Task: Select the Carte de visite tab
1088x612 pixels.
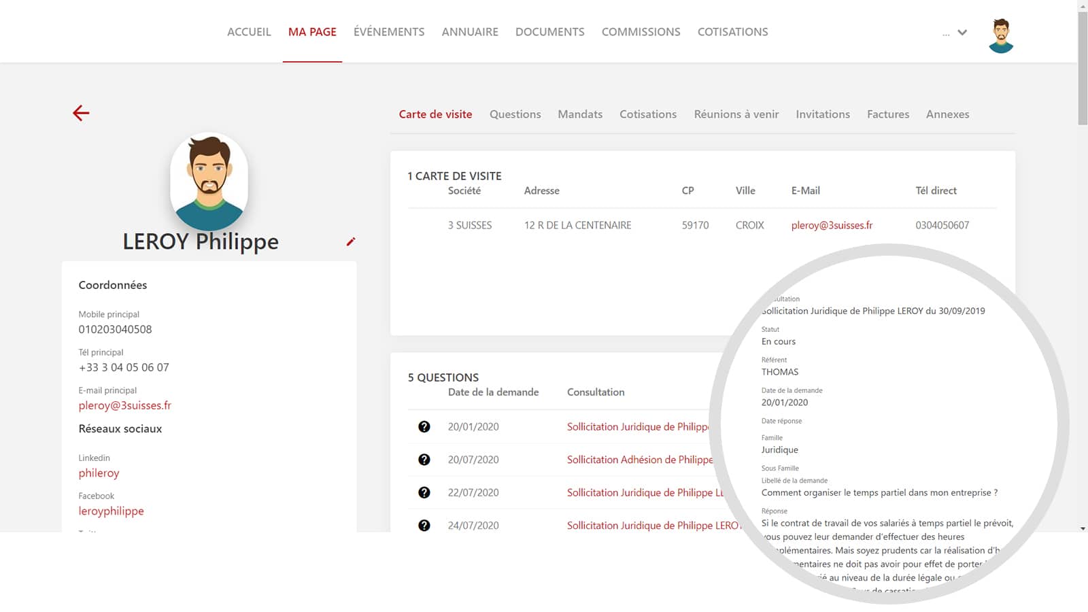Action: coord(435,114)
